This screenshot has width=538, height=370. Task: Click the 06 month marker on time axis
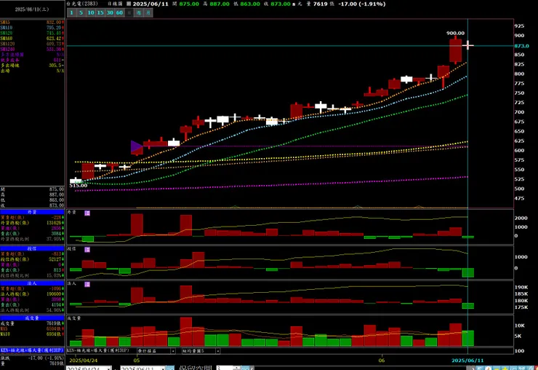382,361
